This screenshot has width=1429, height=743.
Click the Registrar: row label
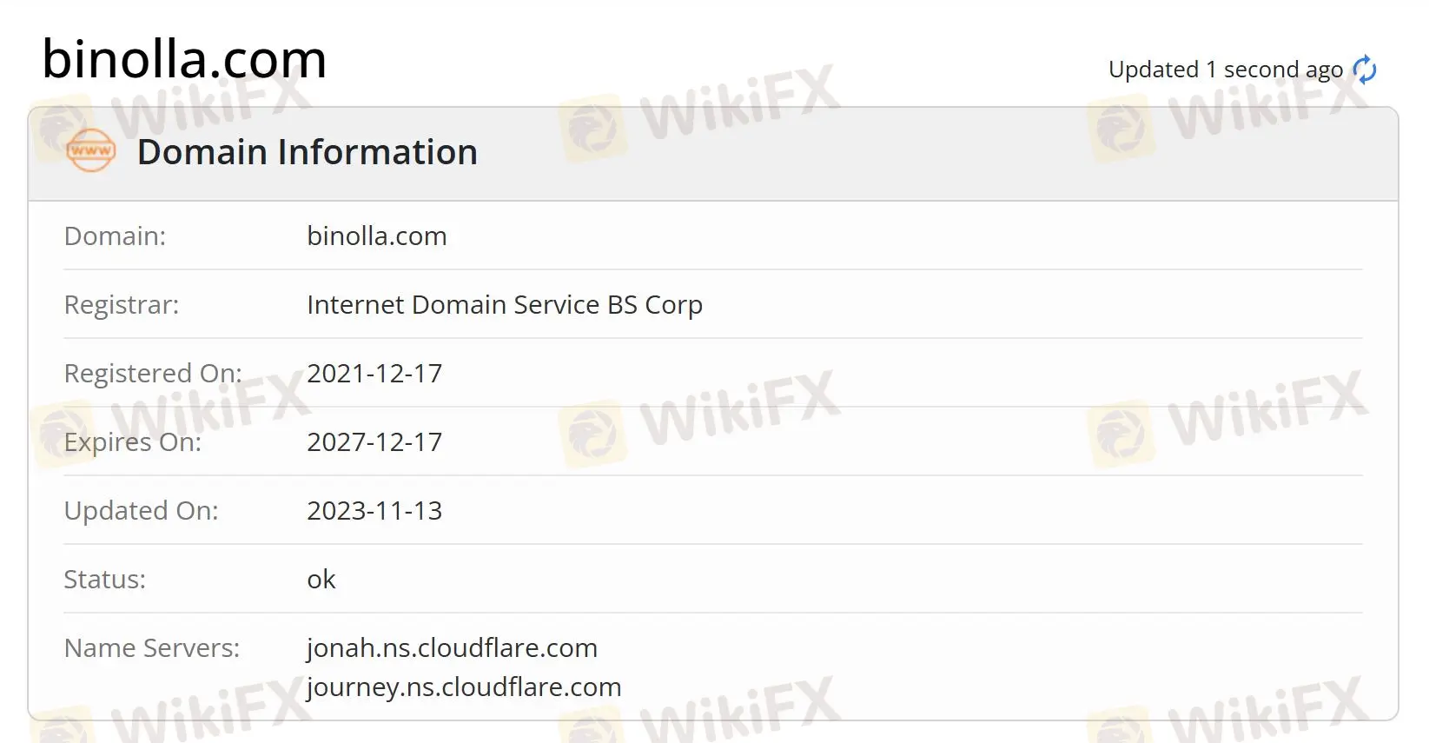(122, 305)
